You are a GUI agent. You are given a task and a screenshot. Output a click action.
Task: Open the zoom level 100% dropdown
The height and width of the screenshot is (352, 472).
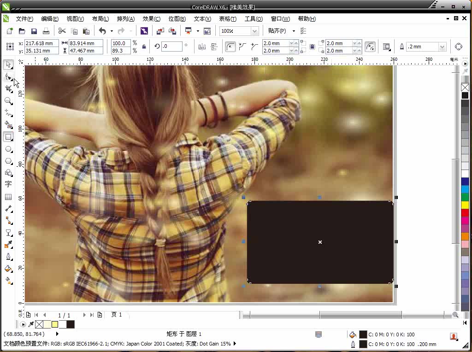tap(254, 31)
